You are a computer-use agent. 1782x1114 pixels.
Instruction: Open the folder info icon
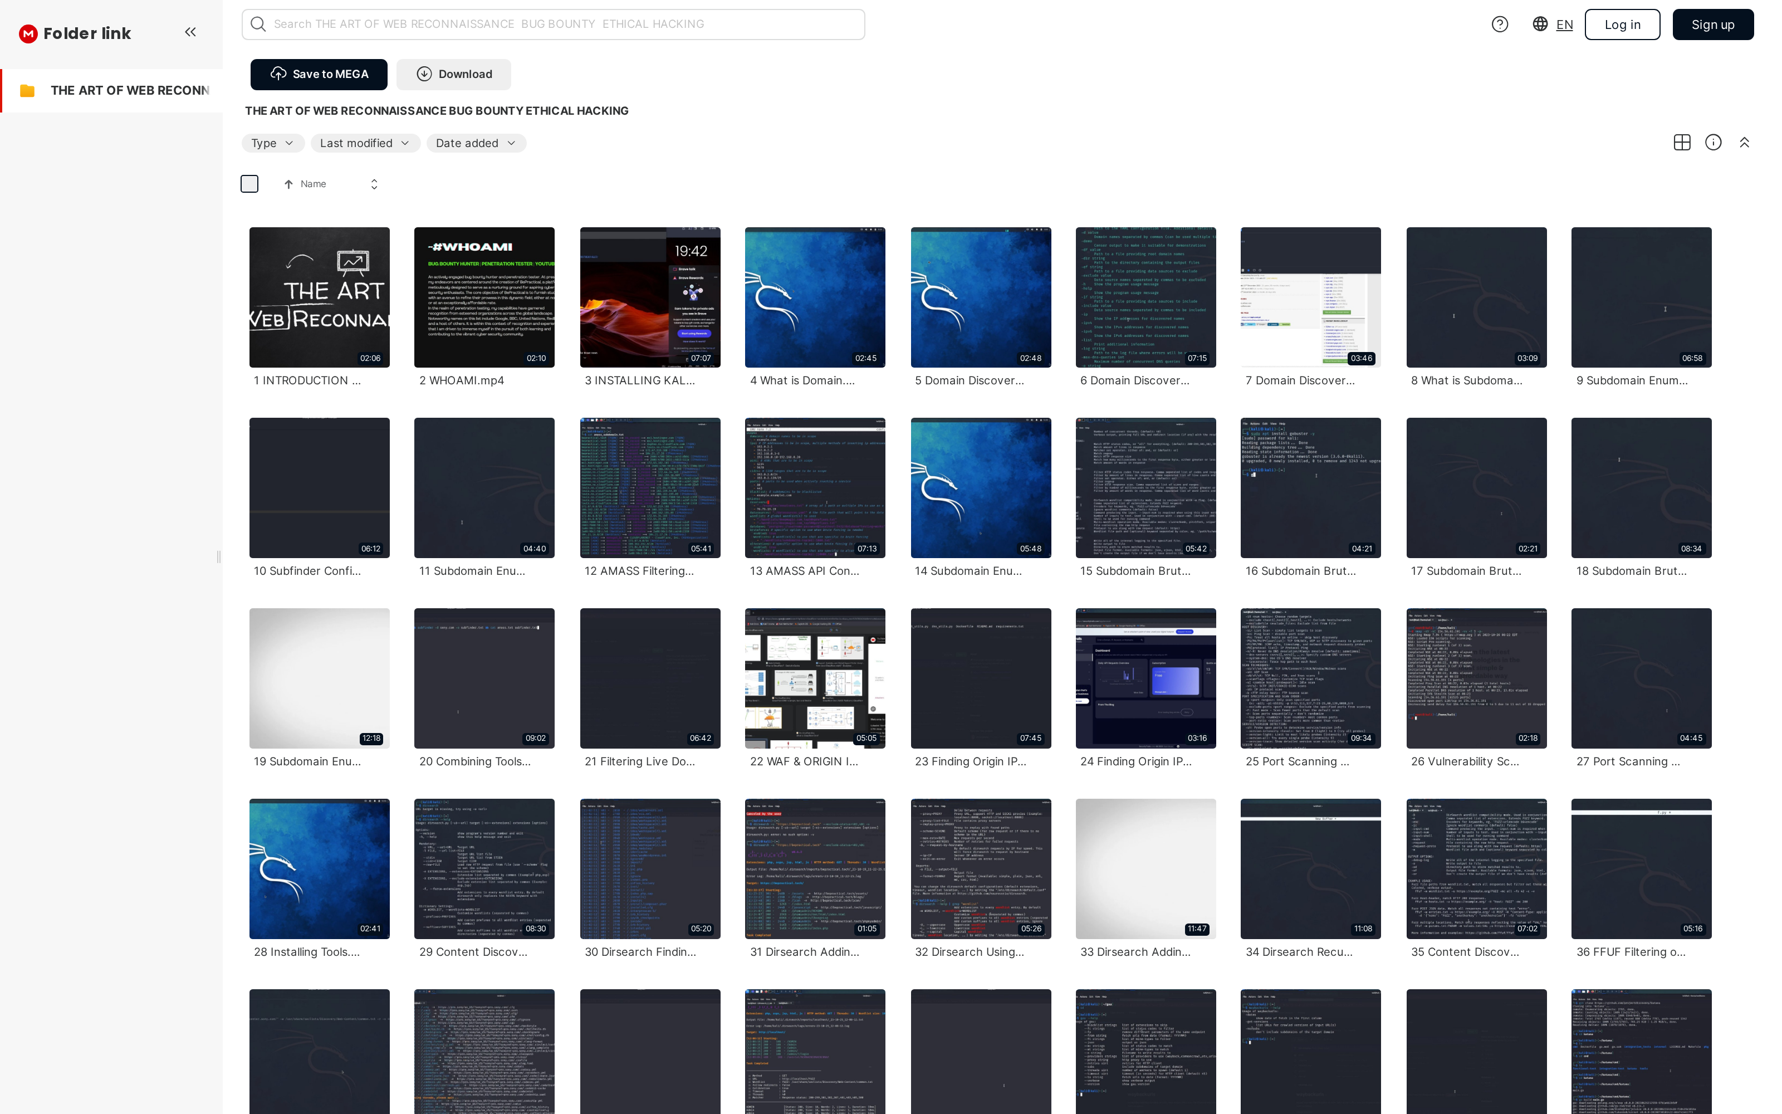coord(1713,142)
